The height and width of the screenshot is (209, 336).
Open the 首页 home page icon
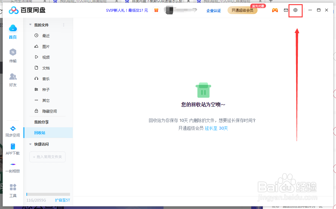click(x=13, y=31)
